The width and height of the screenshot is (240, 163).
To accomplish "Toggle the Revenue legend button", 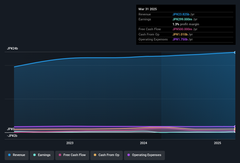I will pyautogui.click(x=17, y=155).
